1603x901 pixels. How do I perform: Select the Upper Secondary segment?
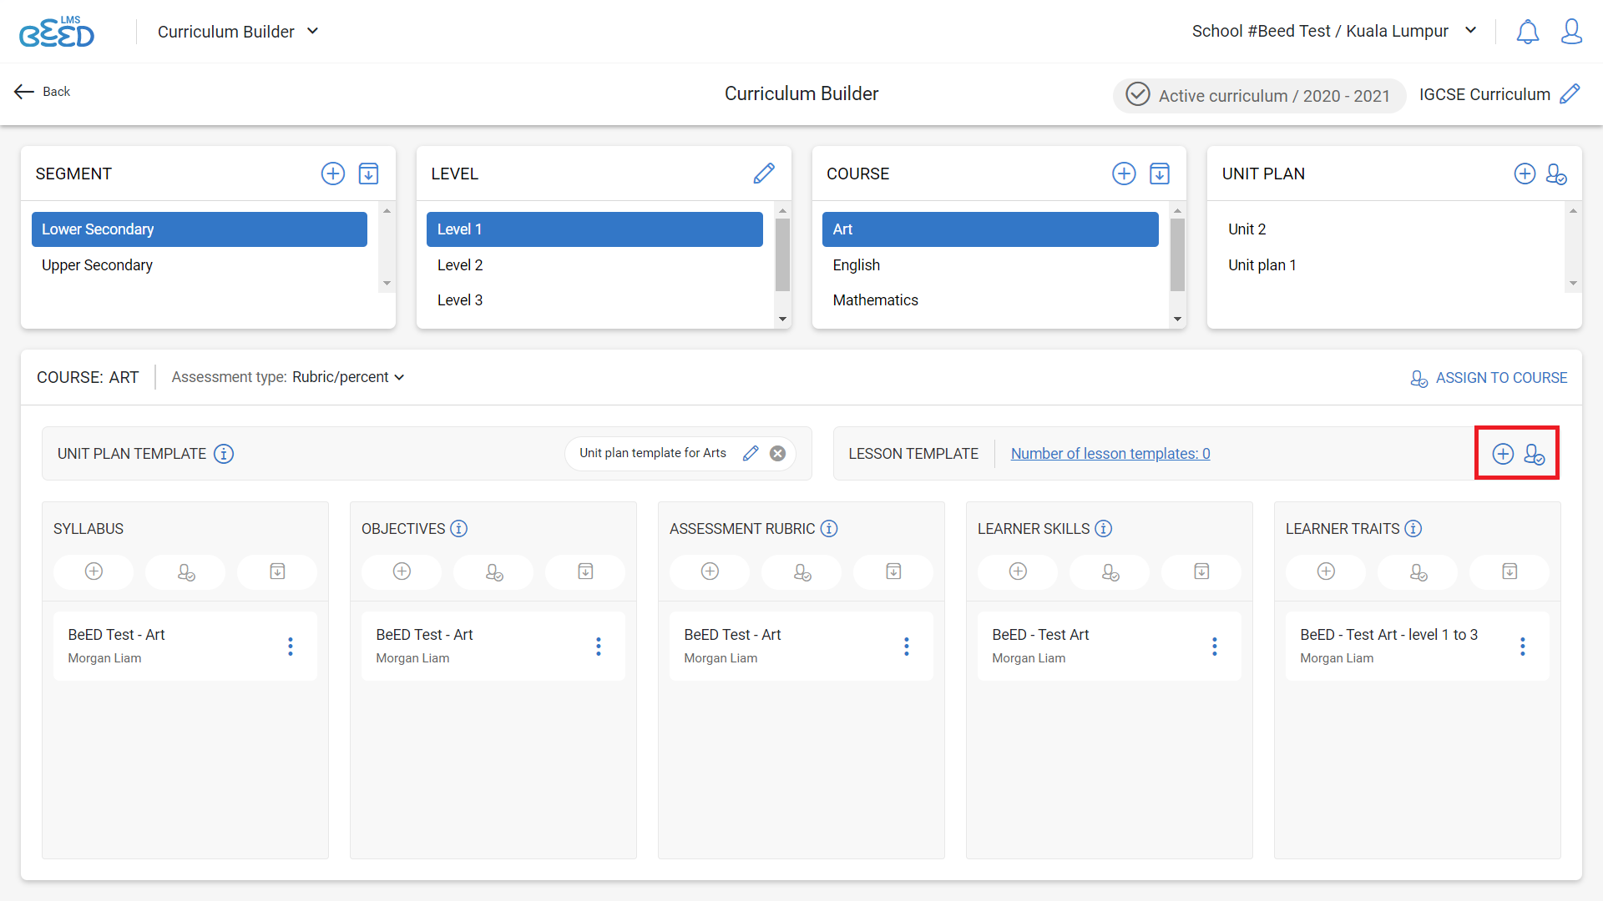(200, 265)
